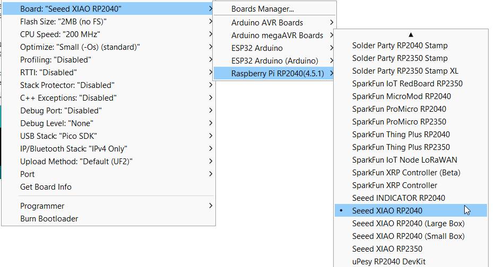Select the checked Seeed XIAO RP2040 board

pos(387,210)
